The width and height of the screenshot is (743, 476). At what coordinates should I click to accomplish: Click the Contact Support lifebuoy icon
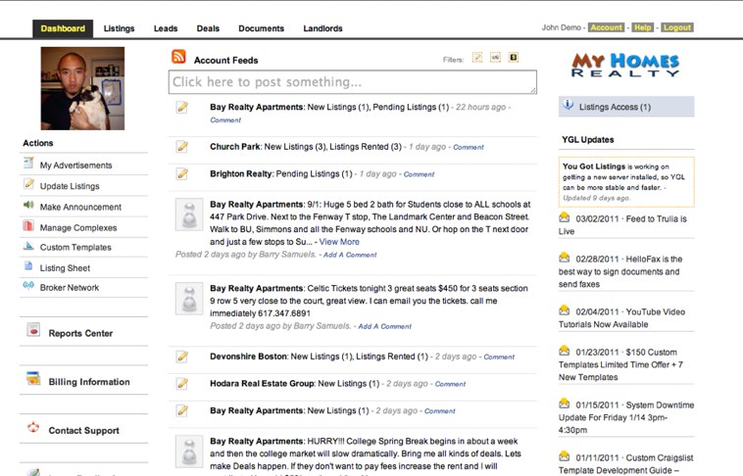33,427
